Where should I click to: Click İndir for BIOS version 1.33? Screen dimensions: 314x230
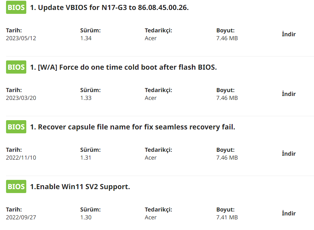tap(288, 94)
